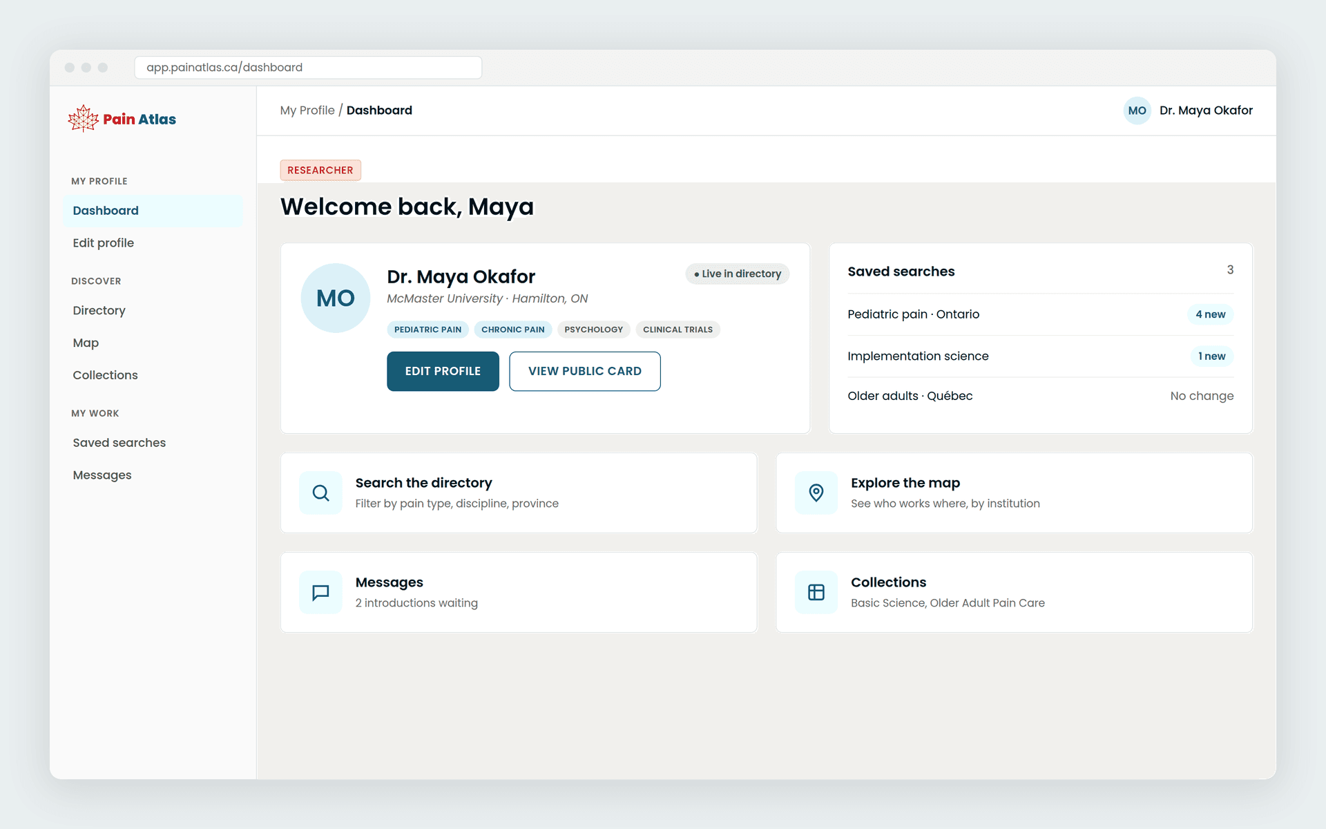Click the Dashboard breadcrumb
Screen dimensions: 1326x829
pos(379,111)
